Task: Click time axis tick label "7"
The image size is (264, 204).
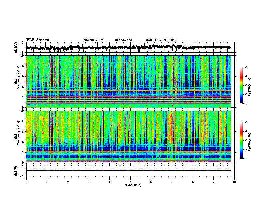Action: 172,182
